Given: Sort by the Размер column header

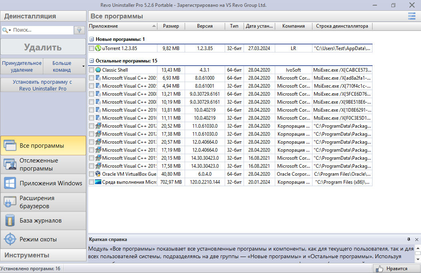Looking at the screenshot, I should (171, 26).
